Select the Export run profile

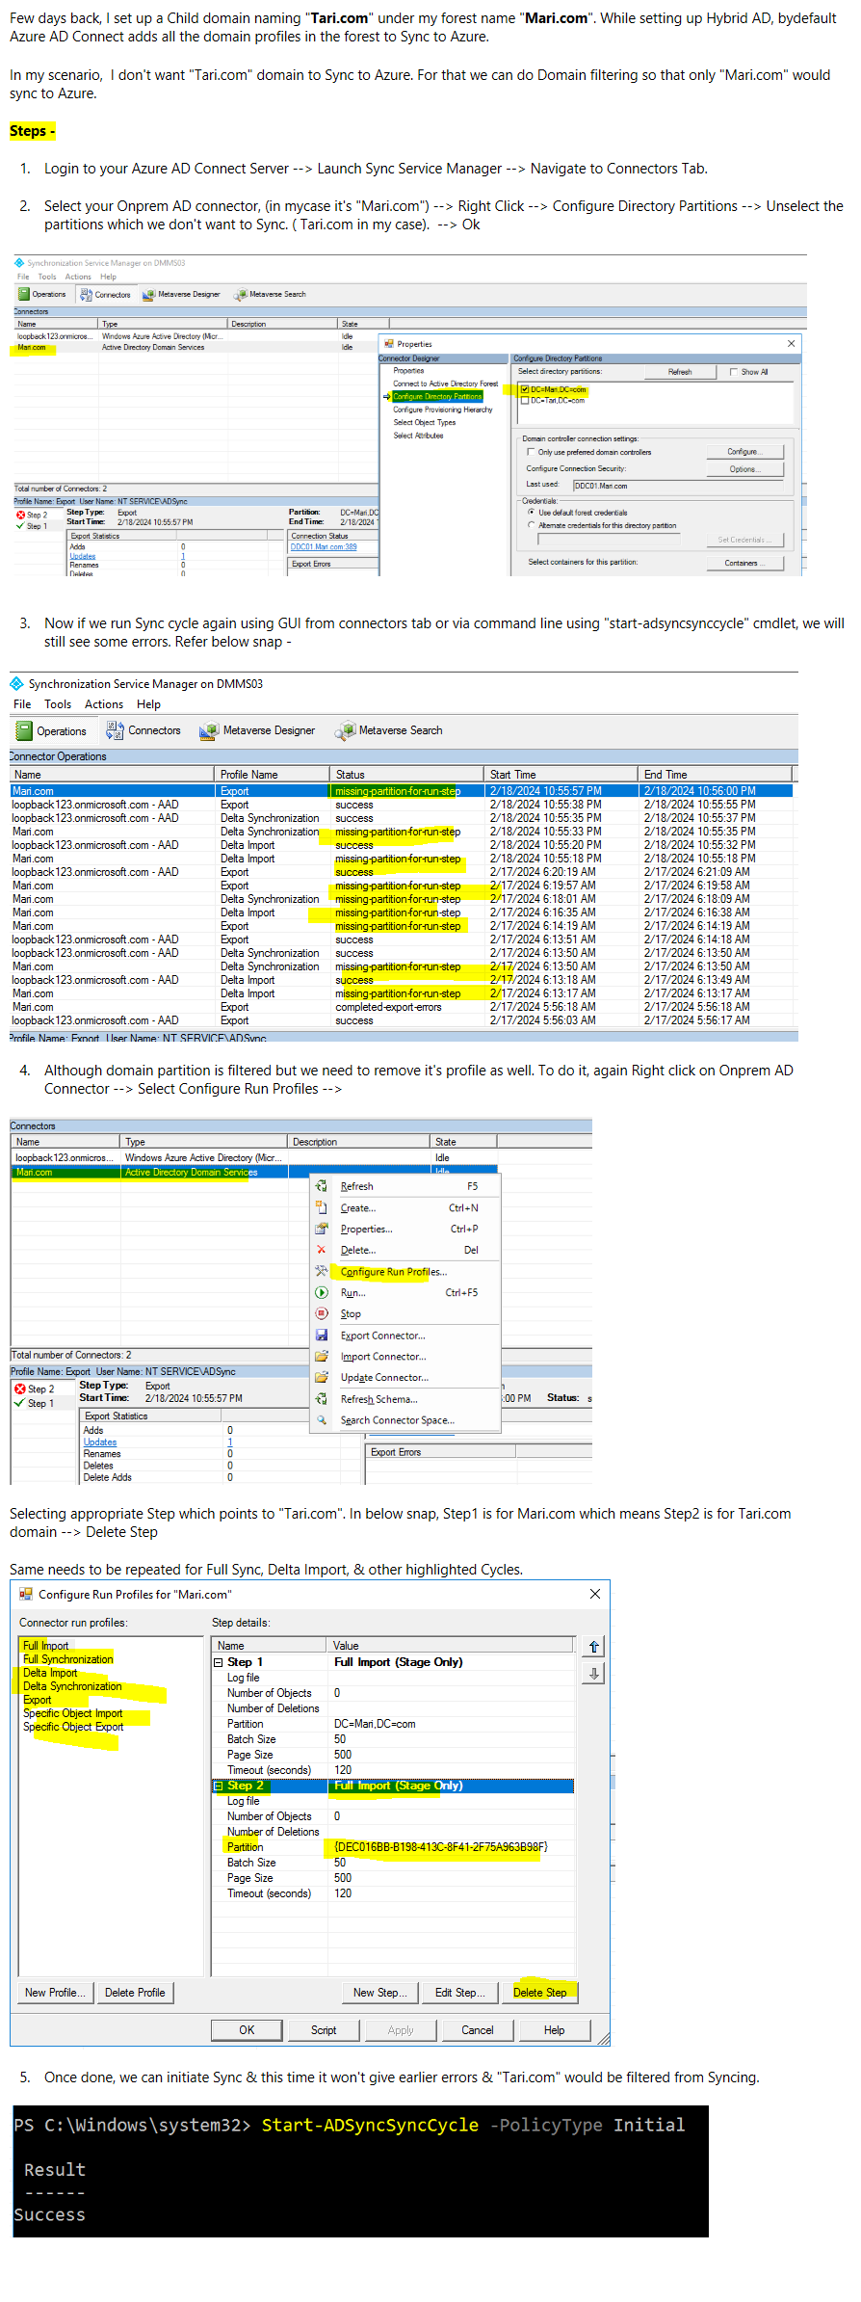pos(37,1700)
